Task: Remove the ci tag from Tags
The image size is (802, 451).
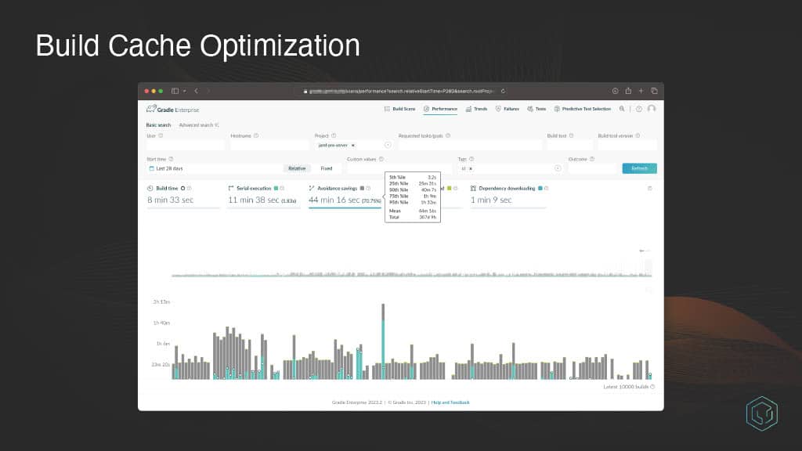Action: tap(471, 168)
